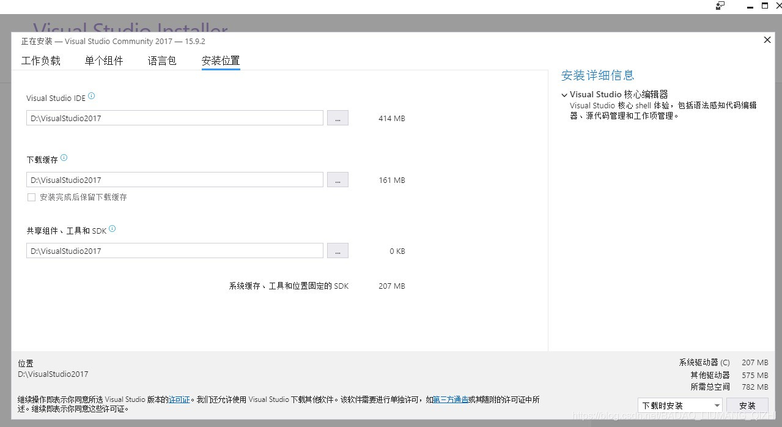This screenshot has width=782, height=427.
Task: Click the 安装 button
Action: pos(747,406)
